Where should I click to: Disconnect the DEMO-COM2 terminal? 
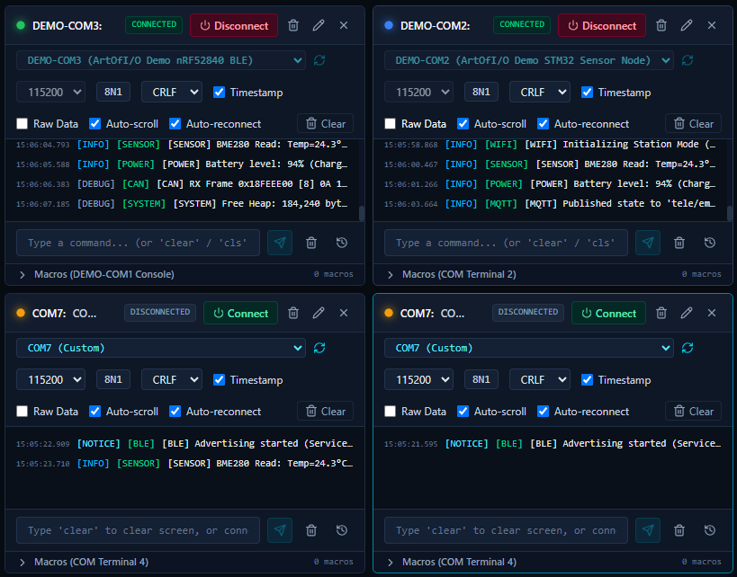[602, 25]
